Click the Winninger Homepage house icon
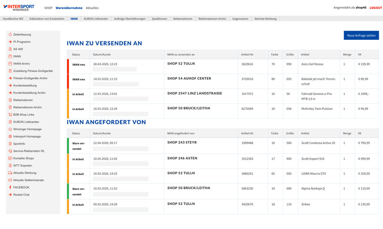The image size is (383, 229). (10, 129)
